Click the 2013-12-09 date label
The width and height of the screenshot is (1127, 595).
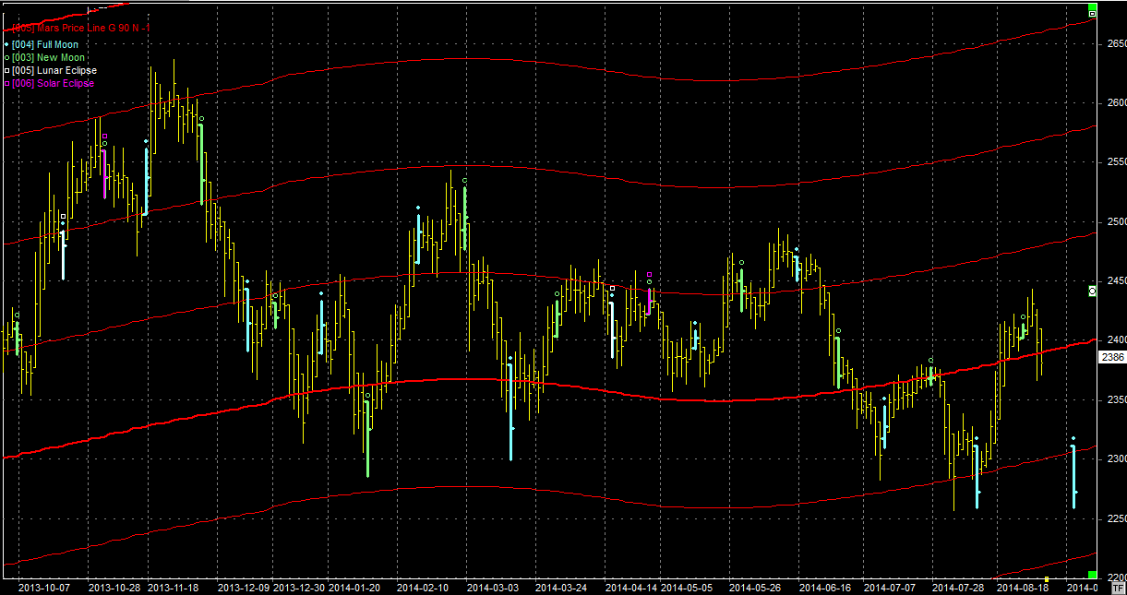244,587
